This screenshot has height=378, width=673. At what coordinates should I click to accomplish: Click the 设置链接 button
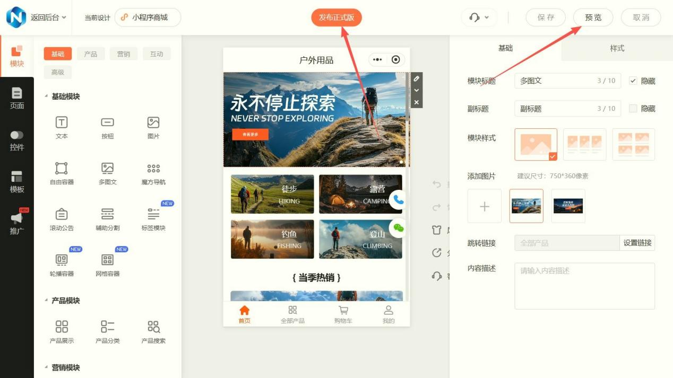637,243
